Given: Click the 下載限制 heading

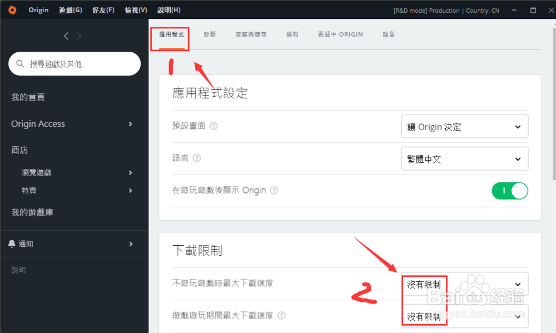Looking at the screenshot, I should click(x=197, y=250).
